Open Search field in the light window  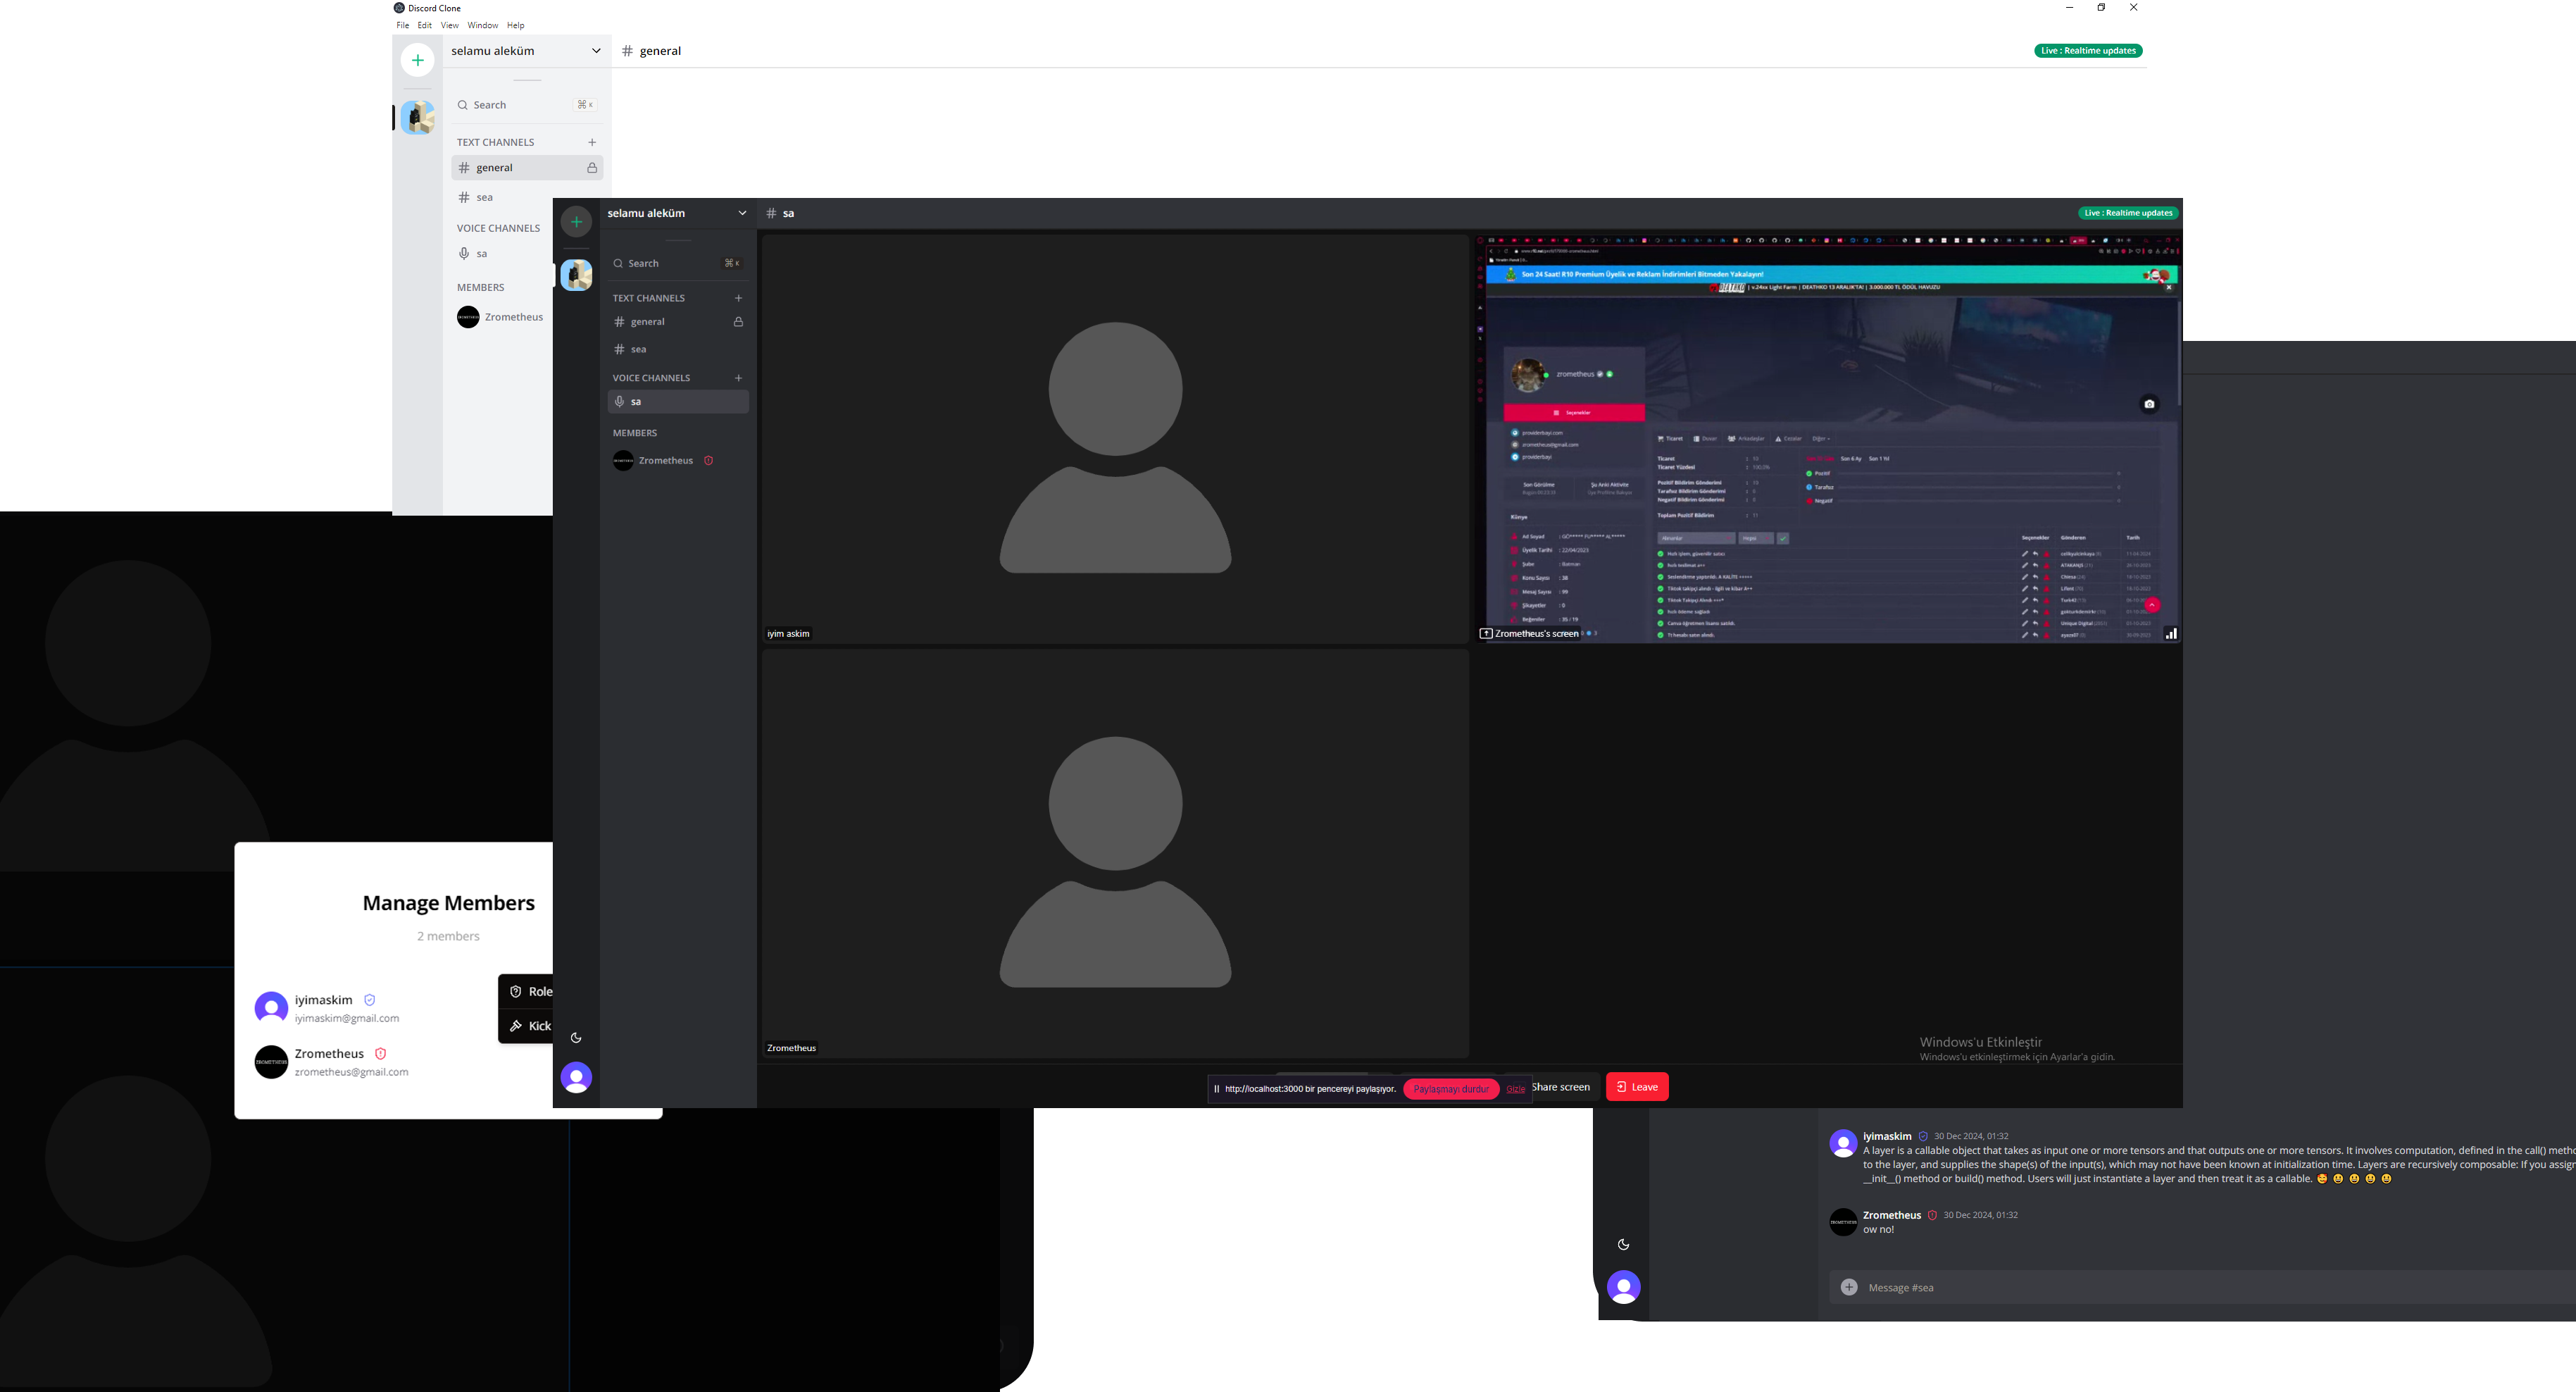526,105
